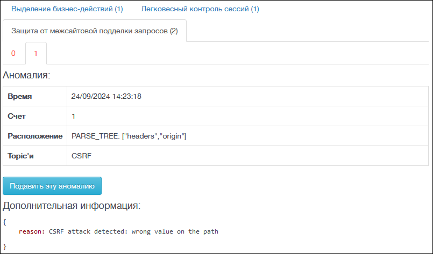Click the Дополнительная информация heading

click(72, 206)
